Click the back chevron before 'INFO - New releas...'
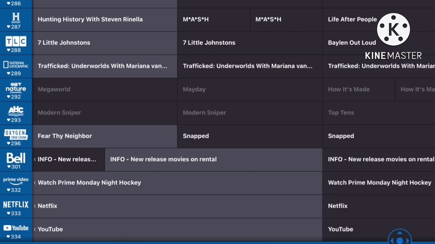 35,159
